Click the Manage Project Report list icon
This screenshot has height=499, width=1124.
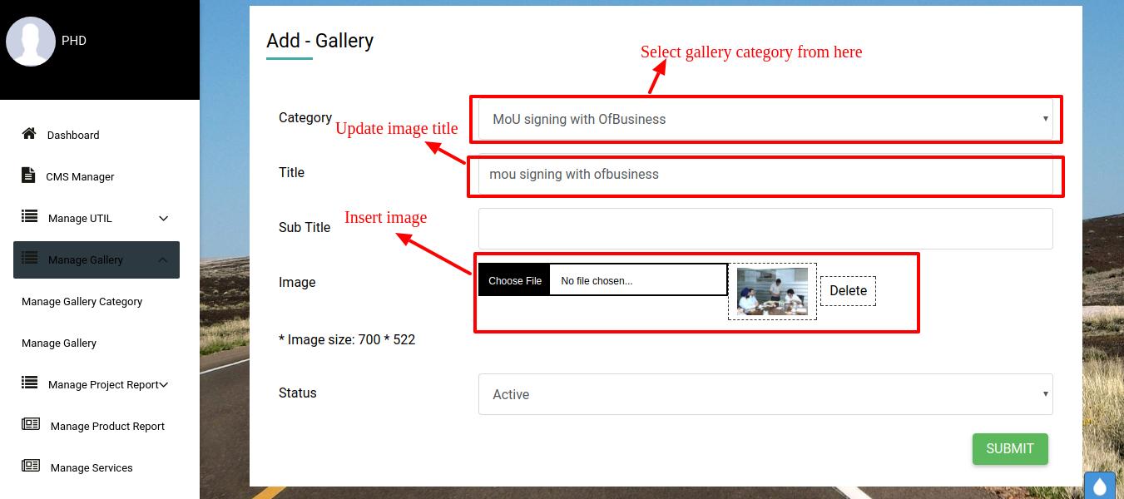[30, 383]
